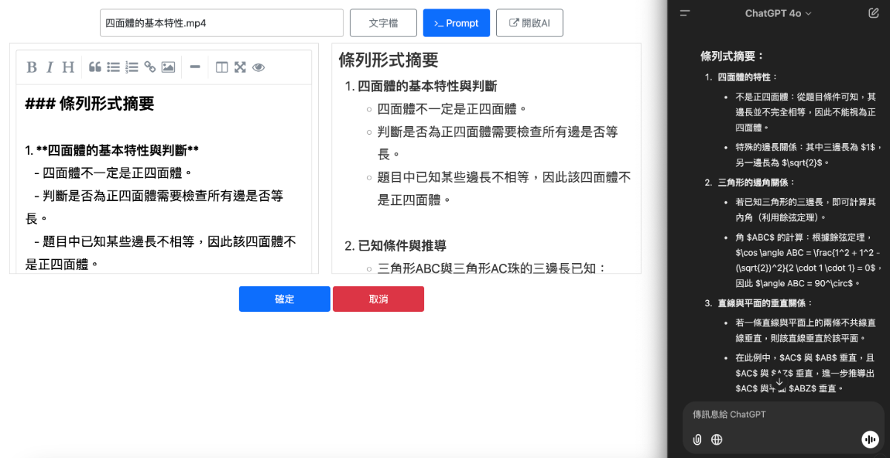890x458 pixels.
Task: Toggle bold formatting in the editor toolbar
Action: (32, 67)
